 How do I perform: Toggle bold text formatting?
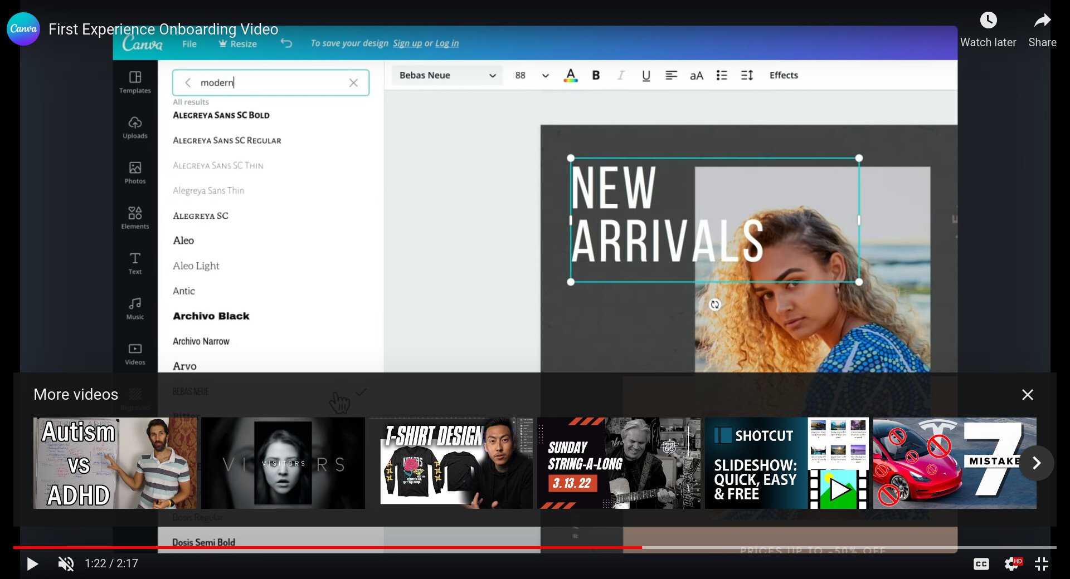pos(596,75)
